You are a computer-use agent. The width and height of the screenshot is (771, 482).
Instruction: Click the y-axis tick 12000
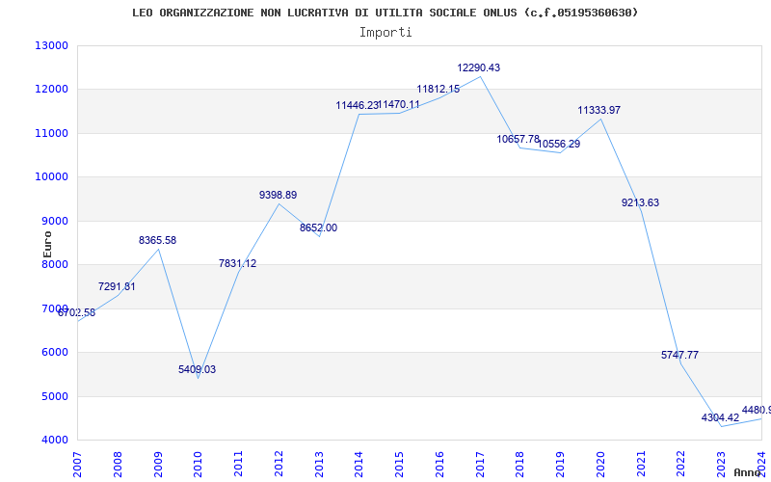click(51, 90)
